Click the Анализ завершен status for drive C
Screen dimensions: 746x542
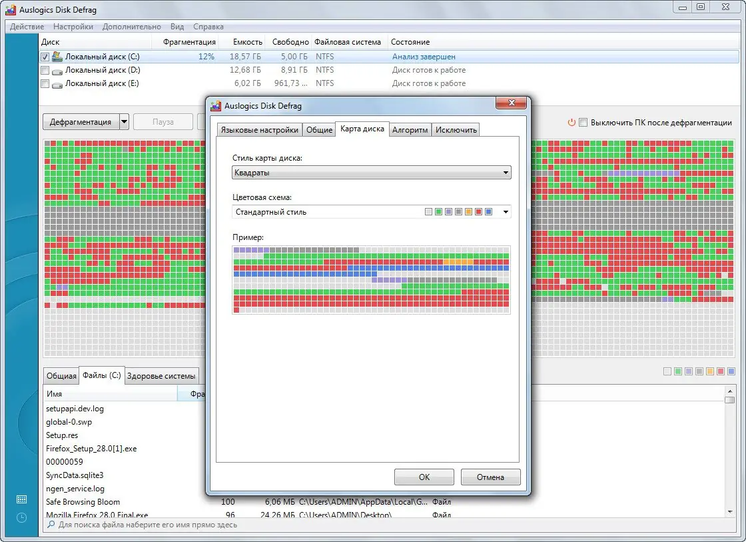tap(424, 57)
